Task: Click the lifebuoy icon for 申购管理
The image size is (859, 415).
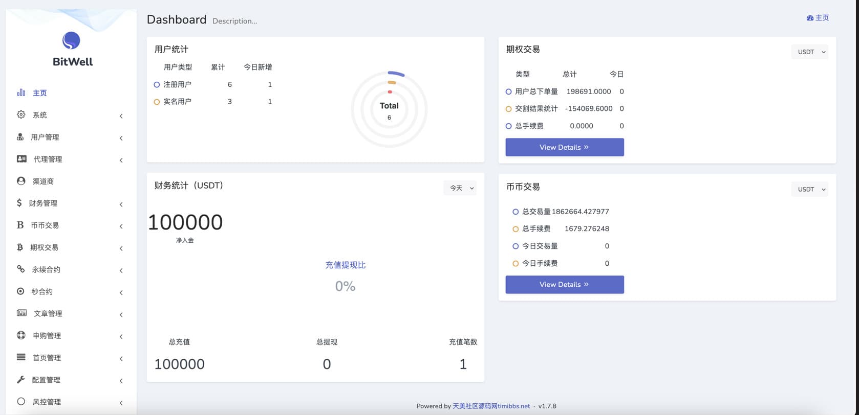Action: tap(21, 335)
